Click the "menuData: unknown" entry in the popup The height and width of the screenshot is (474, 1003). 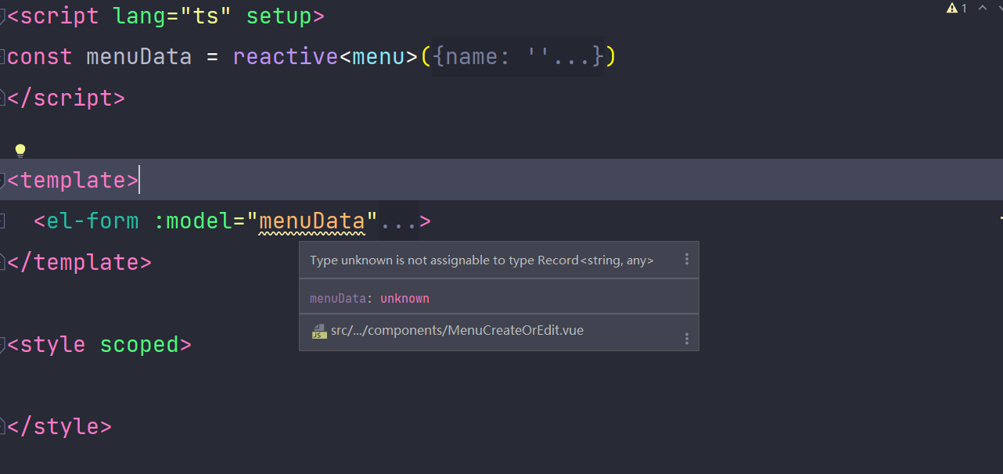368,298
